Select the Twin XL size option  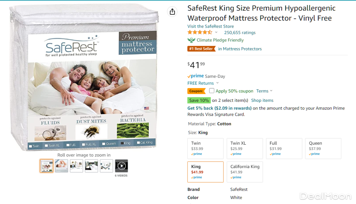[x=245, y=149]
